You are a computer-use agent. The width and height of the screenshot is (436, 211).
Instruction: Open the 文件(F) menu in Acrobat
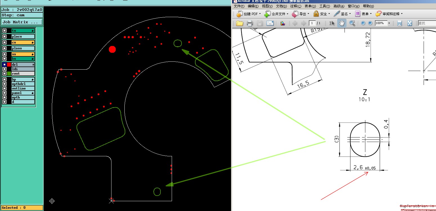(x=239, y=6)
